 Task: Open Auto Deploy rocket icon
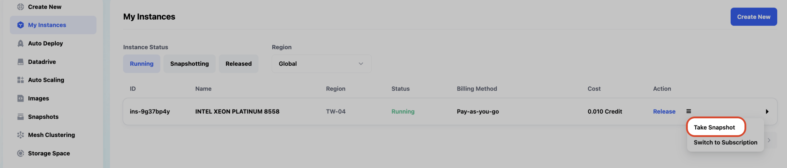click(21, 43)
